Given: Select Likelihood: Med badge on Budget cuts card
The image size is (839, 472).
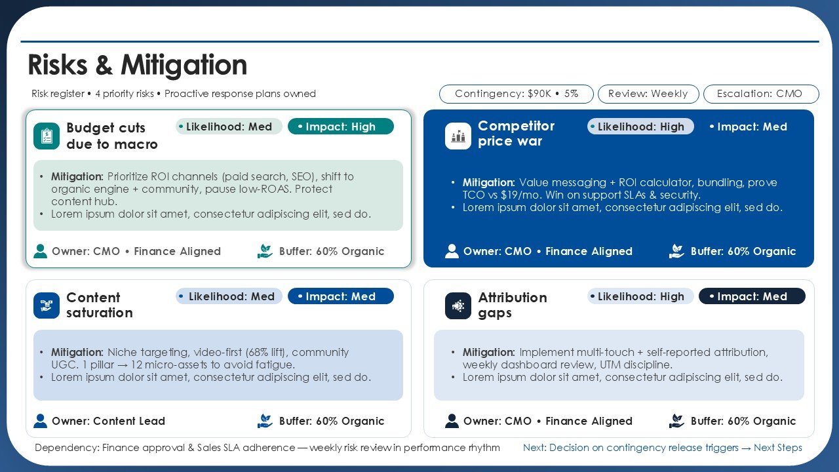Looking at the screenshot, I should coord(229,127).
